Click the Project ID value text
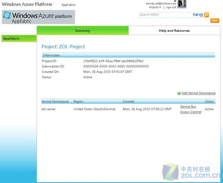Image resolution: width=223 pixels, height=183 pixels. (x=113, y=61)
